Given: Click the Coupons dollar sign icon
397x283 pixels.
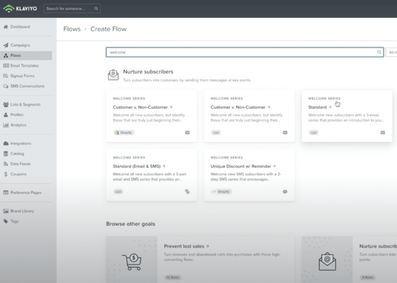Looking at the screenshot, I should [x=6, y=174].
